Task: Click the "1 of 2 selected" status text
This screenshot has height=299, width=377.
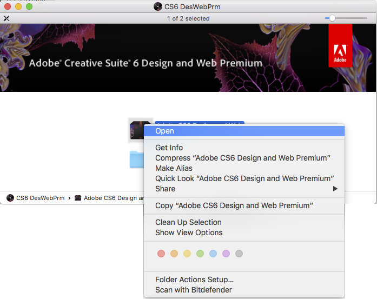Action: pos(188,18)
